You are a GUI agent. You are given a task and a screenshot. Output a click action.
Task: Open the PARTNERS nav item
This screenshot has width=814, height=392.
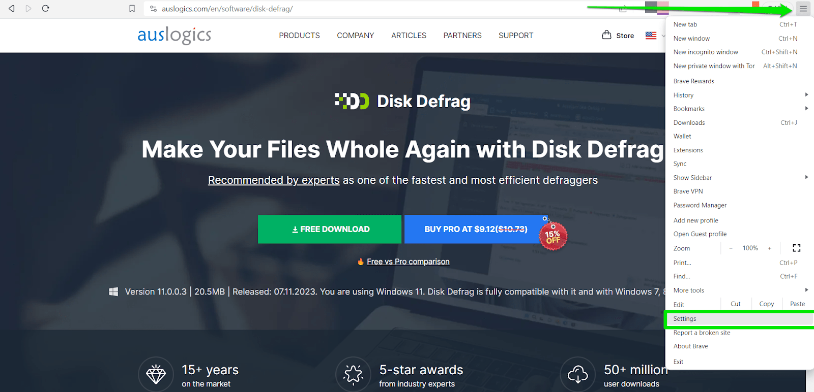coord(462,36)
